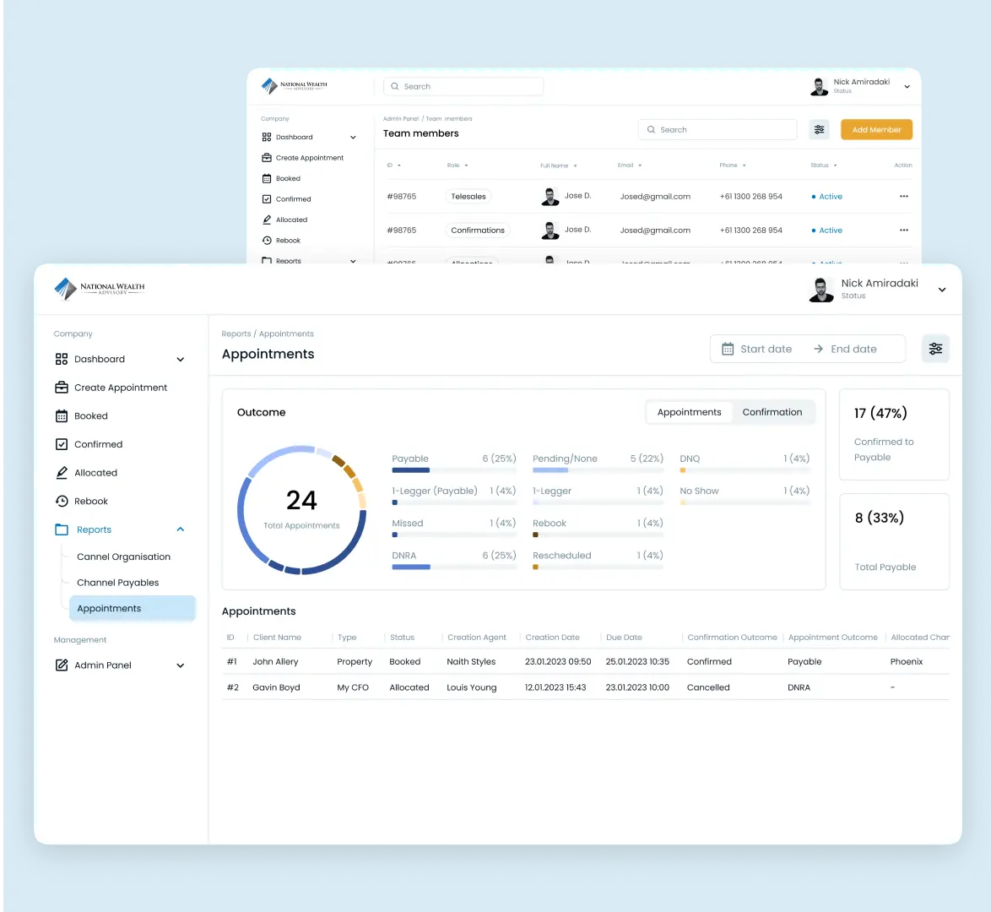The image size is (991, 912).
Task: Switch to the Confirmation tab in the Outcome card
Action: (x=772, y=412)
